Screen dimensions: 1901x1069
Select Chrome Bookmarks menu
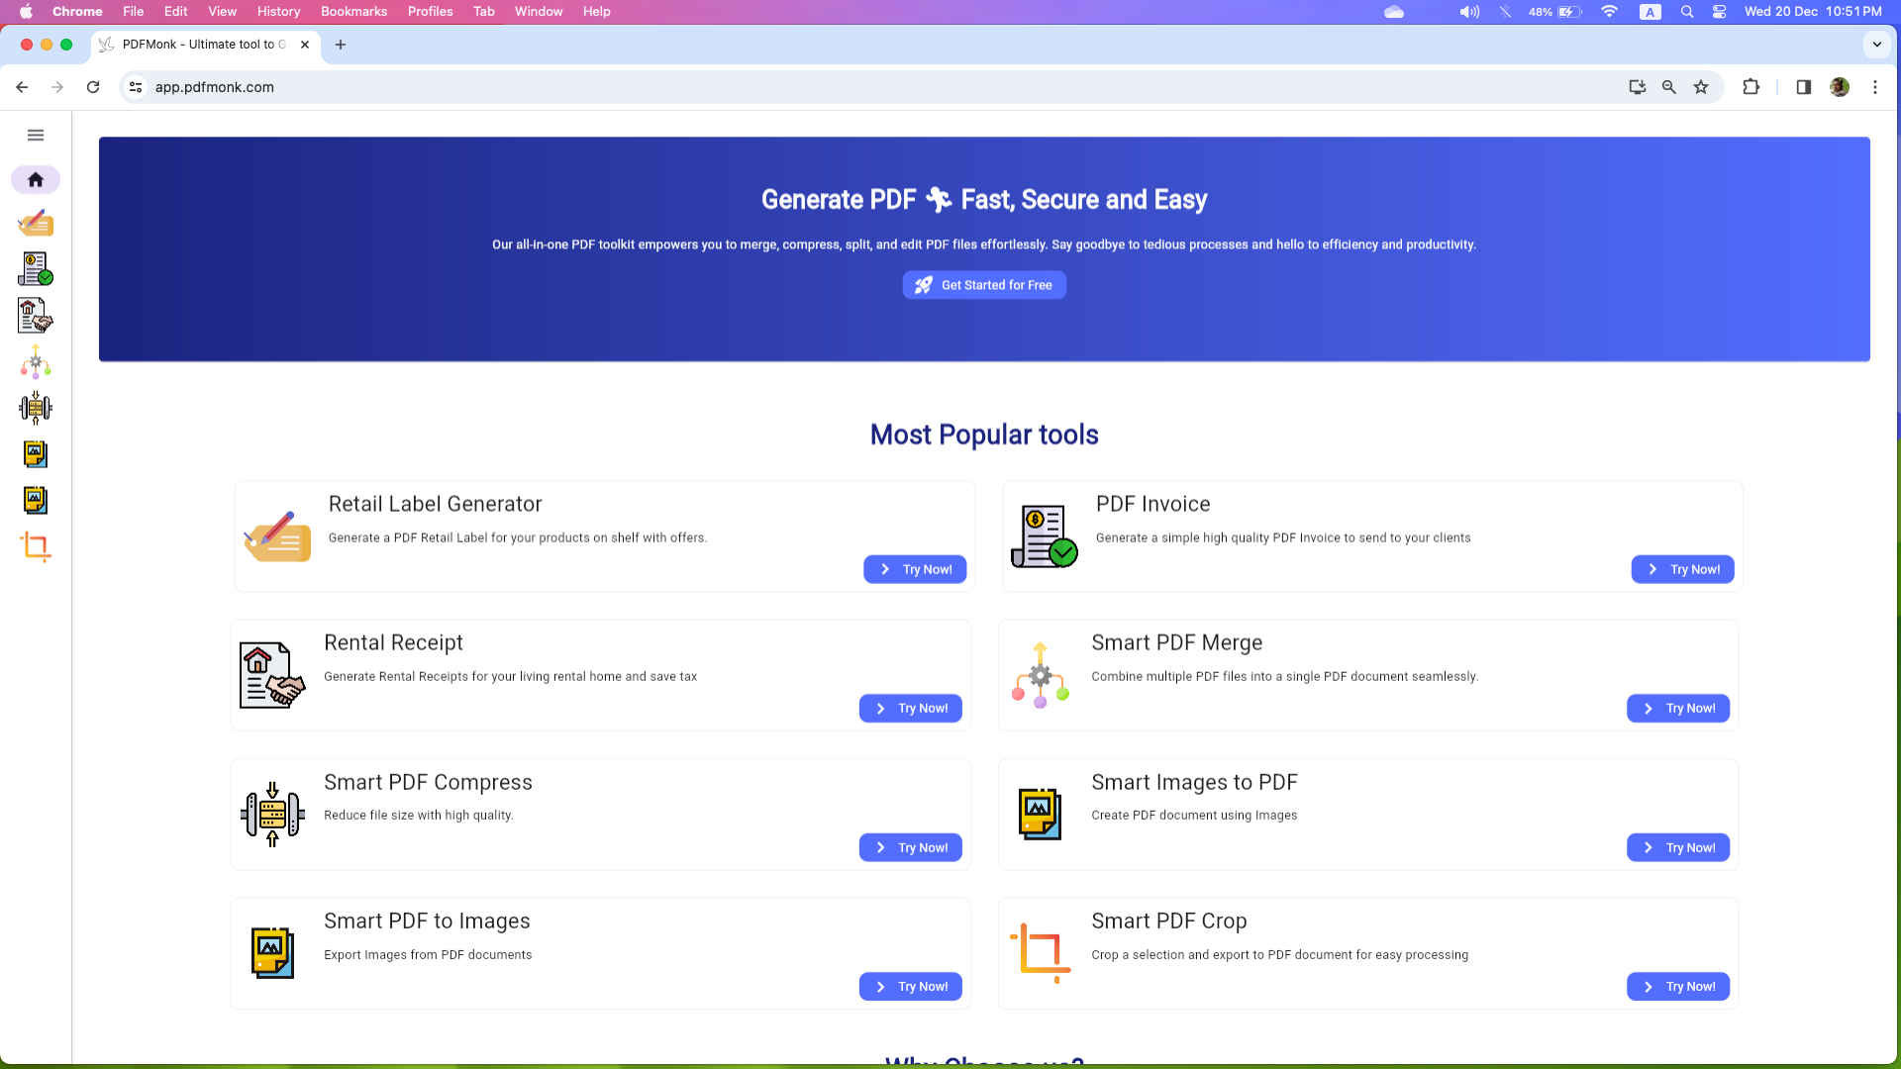coord(352,12)
